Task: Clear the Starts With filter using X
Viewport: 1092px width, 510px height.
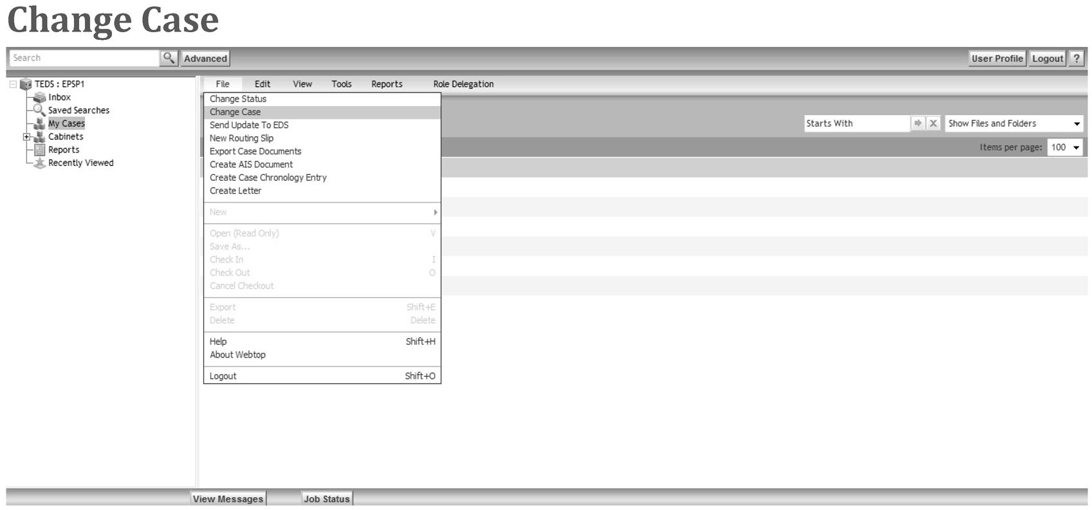Action: point(933,123)
